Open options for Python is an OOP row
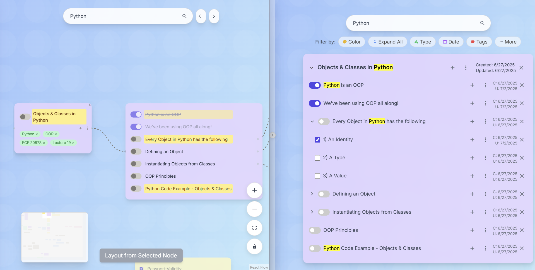 [x=485, y=85]
